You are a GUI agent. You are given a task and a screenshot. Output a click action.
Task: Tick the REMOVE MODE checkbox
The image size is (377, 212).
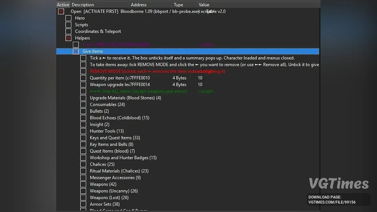pos(83,71)
